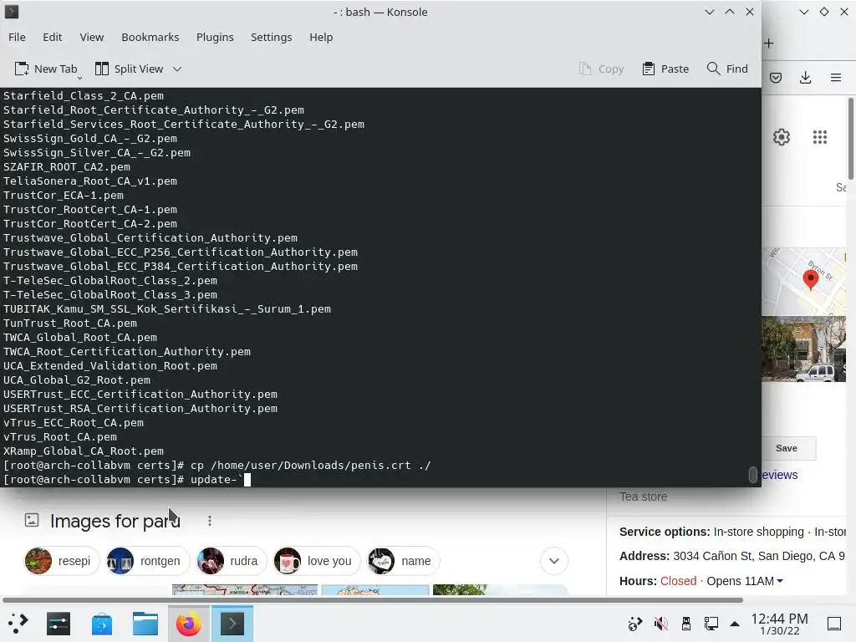Open the View menu
This screenshot has height=642, width=856.
click(92, 37)
